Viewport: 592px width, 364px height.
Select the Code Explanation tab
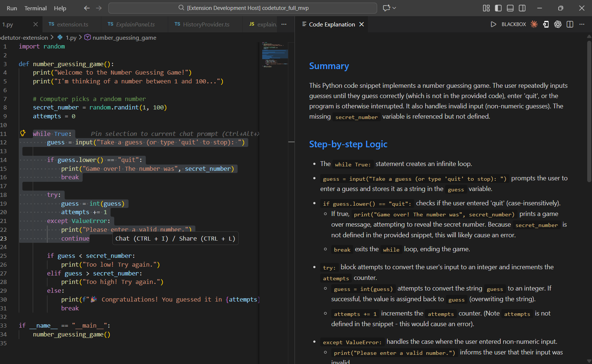point(332,24)
